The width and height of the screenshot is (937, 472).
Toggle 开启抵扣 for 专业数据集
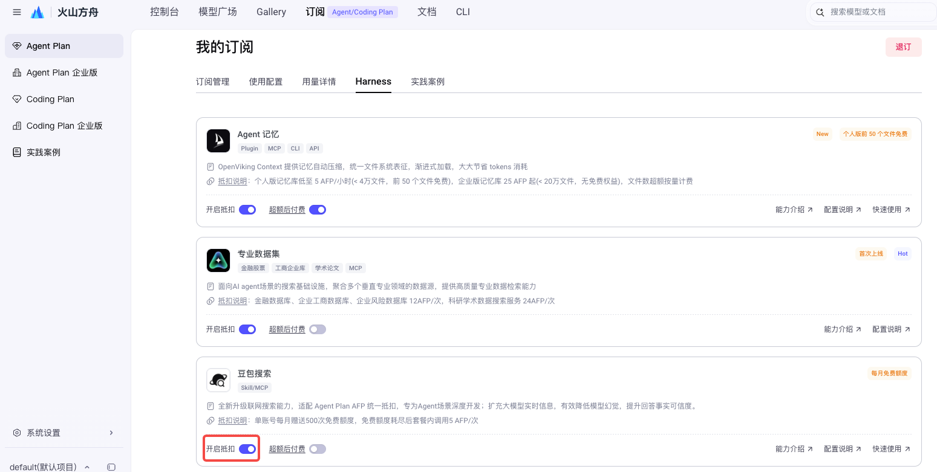click(247, 329)
